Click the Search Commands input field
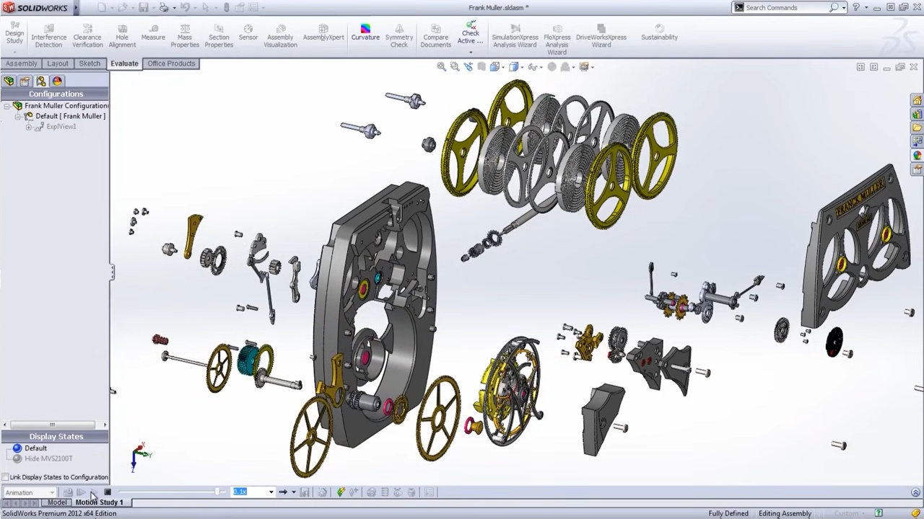Viewport: 924px width, 519px height. [x=785, y=7]
